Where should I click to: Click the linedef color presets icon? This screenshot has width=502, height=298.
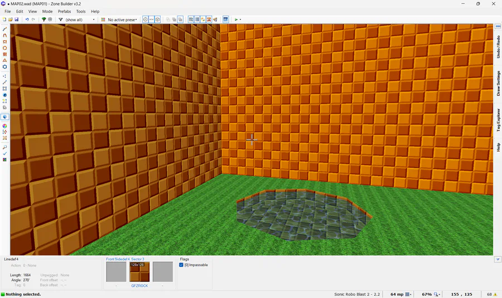tap(103, 20)
